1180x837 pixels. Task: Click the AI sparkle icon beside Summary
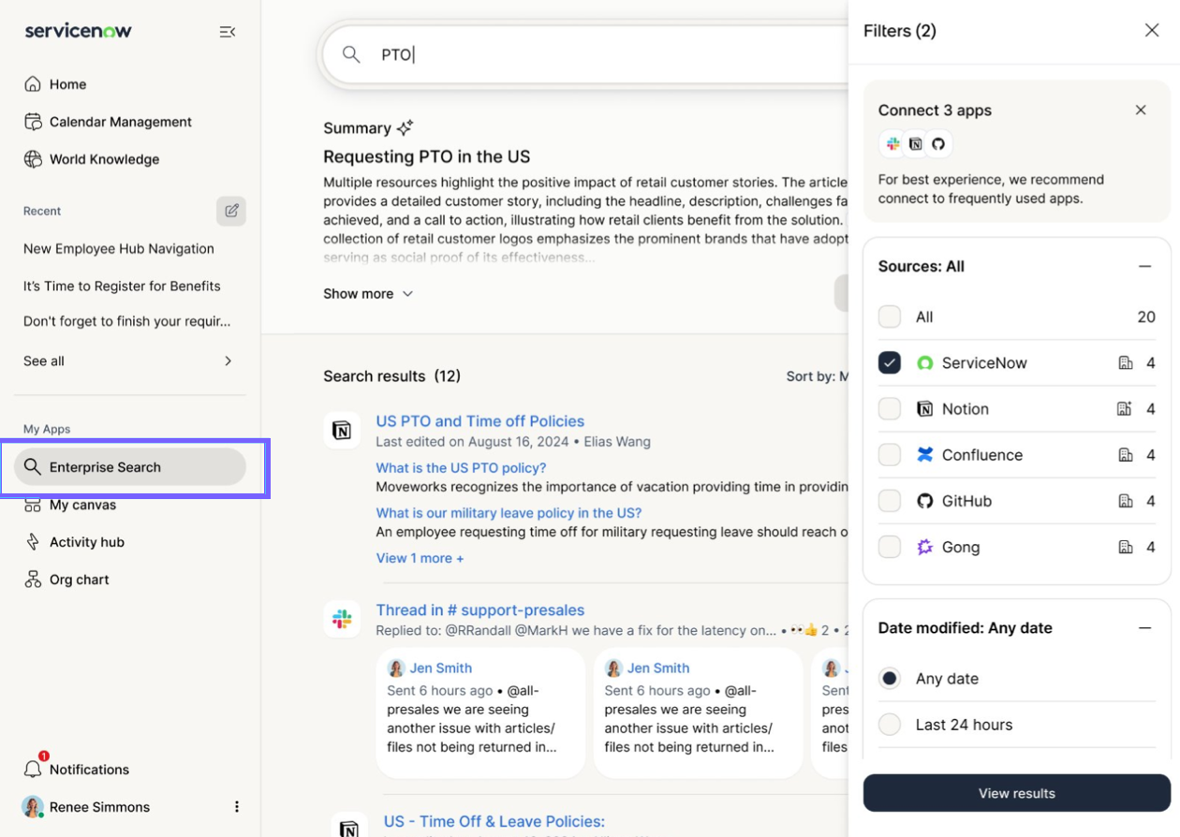point(405,128)
